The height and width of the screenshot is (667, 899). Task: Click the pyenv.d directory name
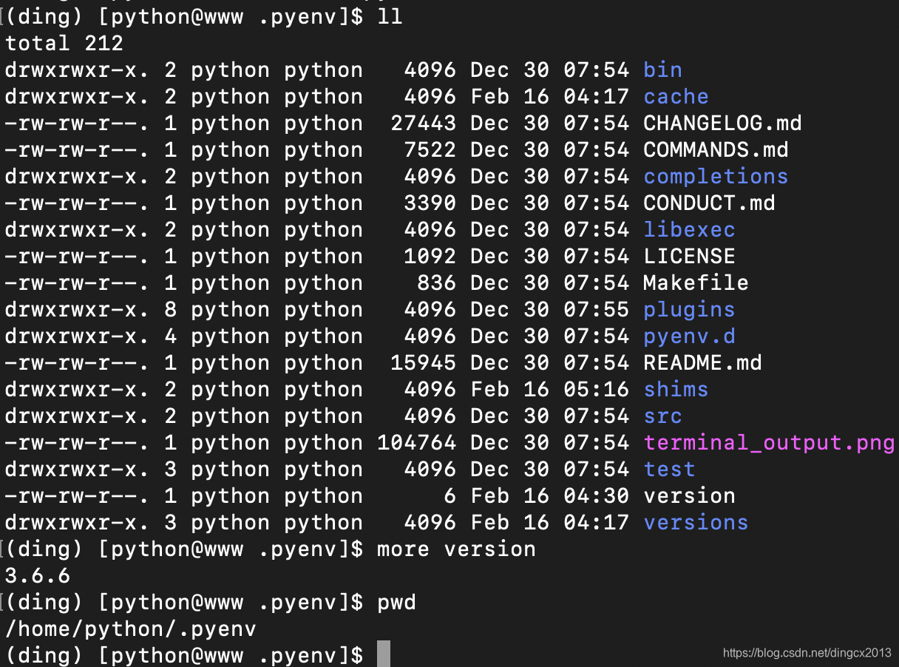coord(689,336)
